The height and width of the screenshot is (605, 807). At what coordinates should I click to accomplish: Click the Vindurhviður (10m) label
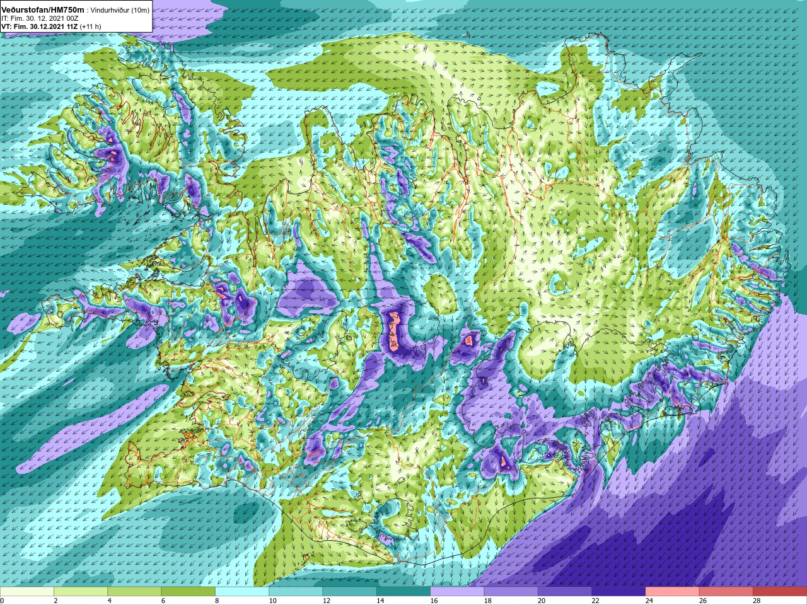(120, 10)
